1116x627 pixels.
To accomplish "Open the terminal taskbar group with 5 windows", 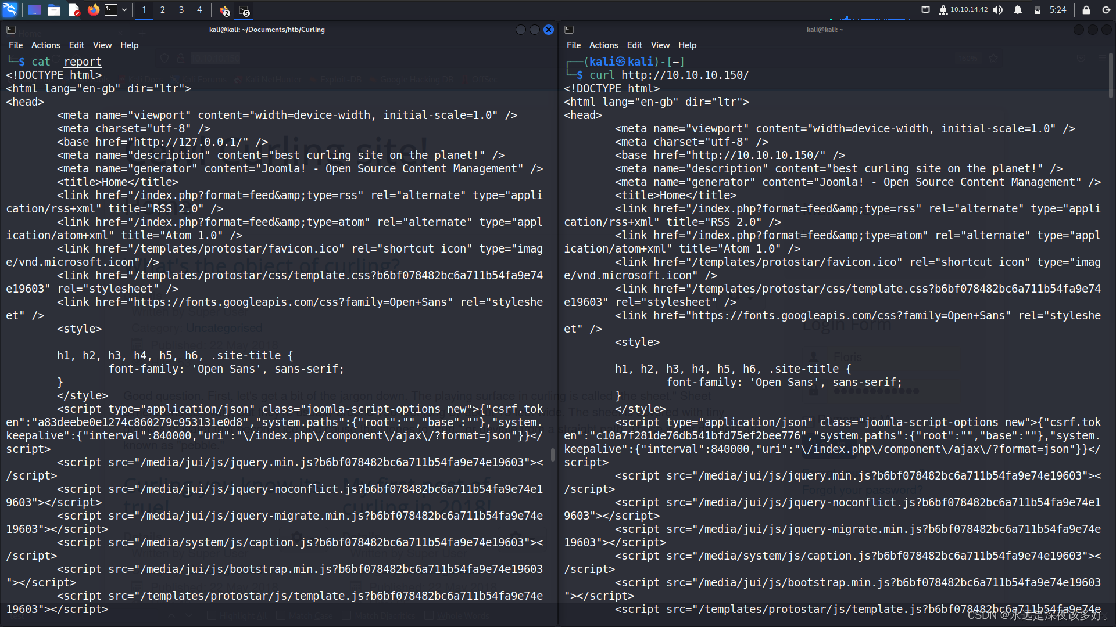I will pyautogui.click(x=245, y=10).
